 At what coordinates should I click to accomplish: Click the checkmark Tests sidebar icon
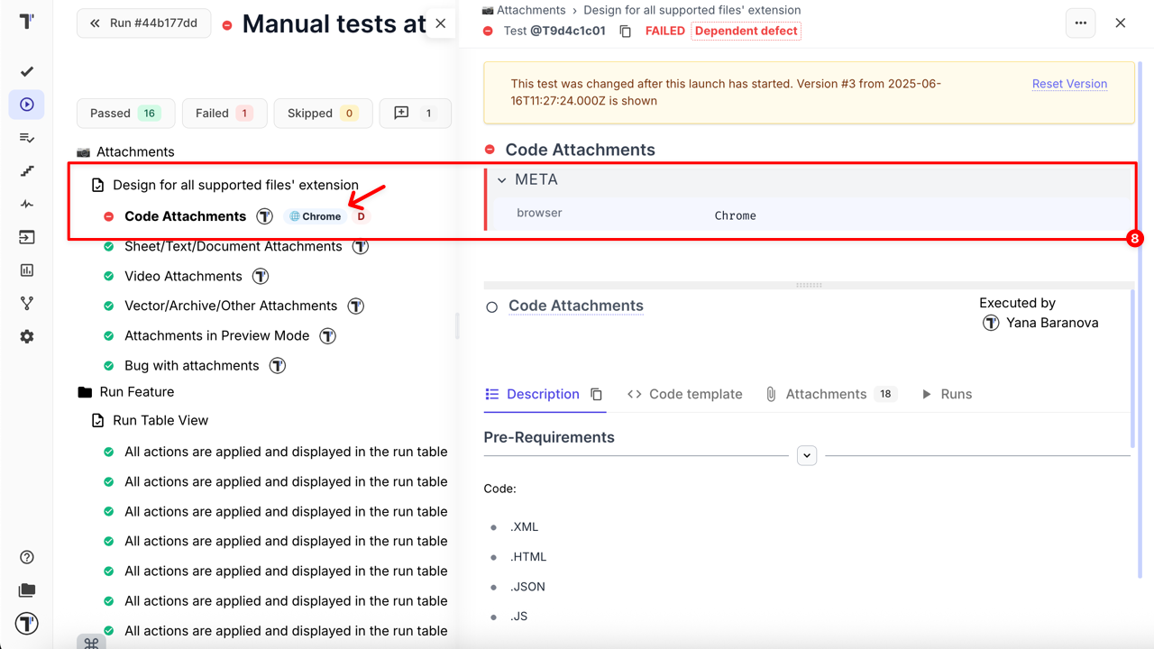[x=27, y=71]
